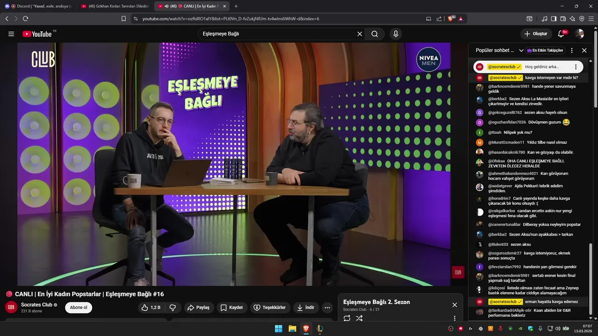Click the address bar URL
This screenshot has width=598, height=336.
coord(231,19)
